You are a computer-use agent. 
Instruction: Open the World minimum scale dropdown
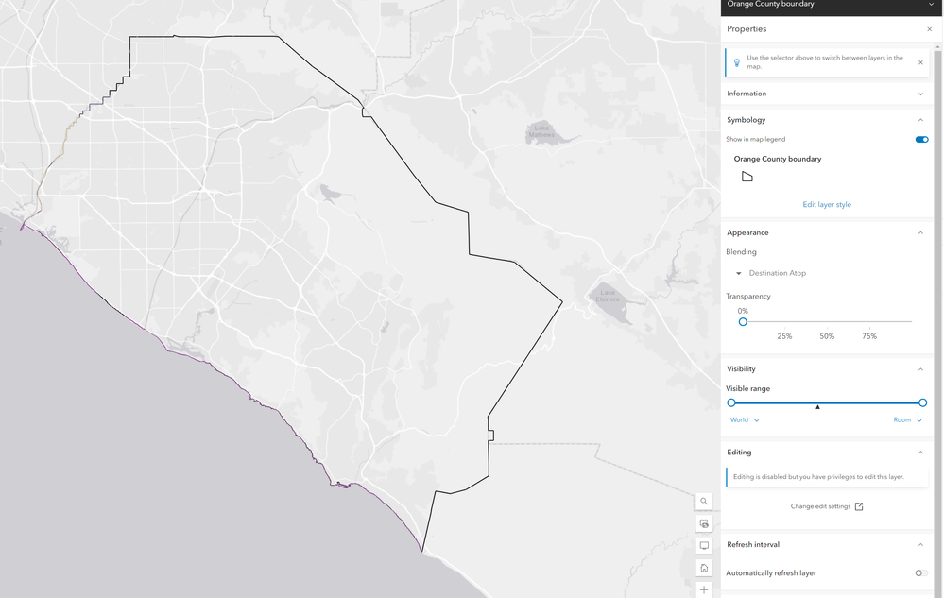(745, 420)
